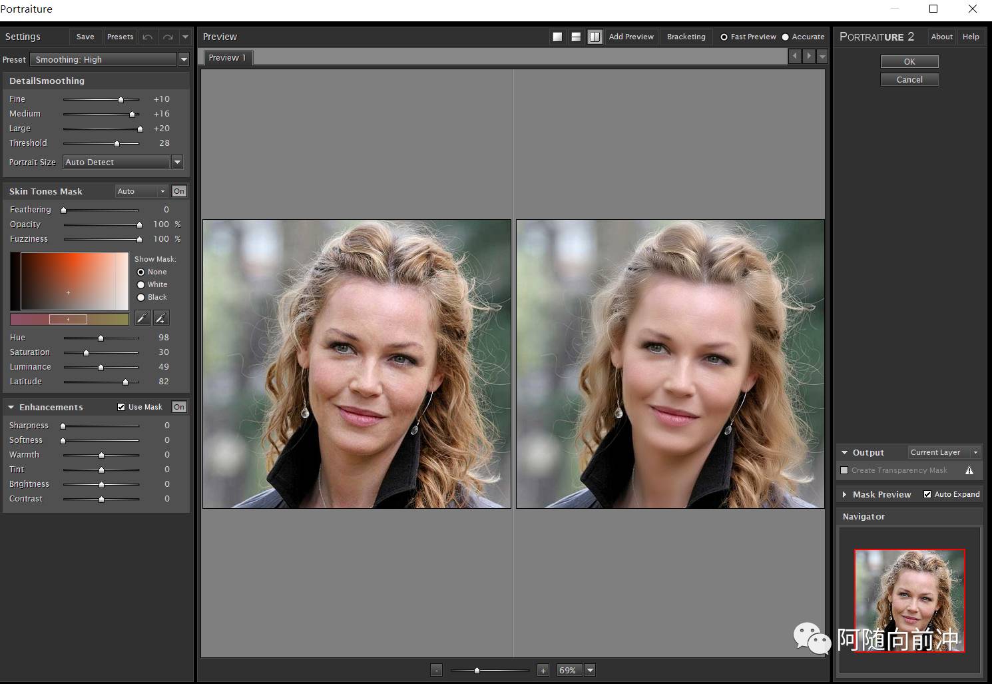992x684 pixels.
Task: Open the Preset dropdown list
Action: [184, 59]
